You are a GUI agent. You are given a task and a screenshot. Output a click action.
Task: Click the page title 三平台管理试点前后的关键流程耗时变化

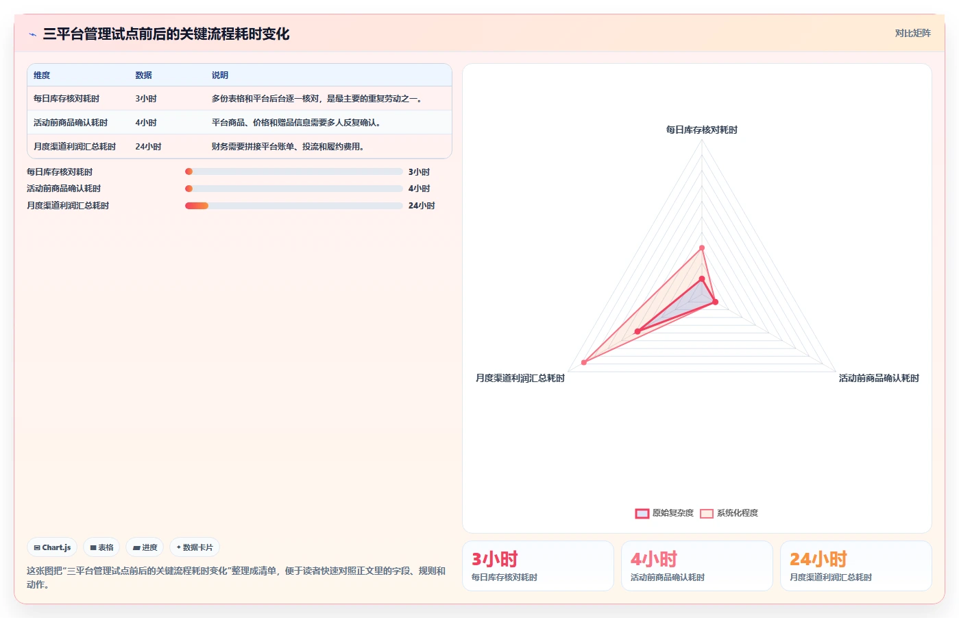pyautogui.click(x=166, y=34)
